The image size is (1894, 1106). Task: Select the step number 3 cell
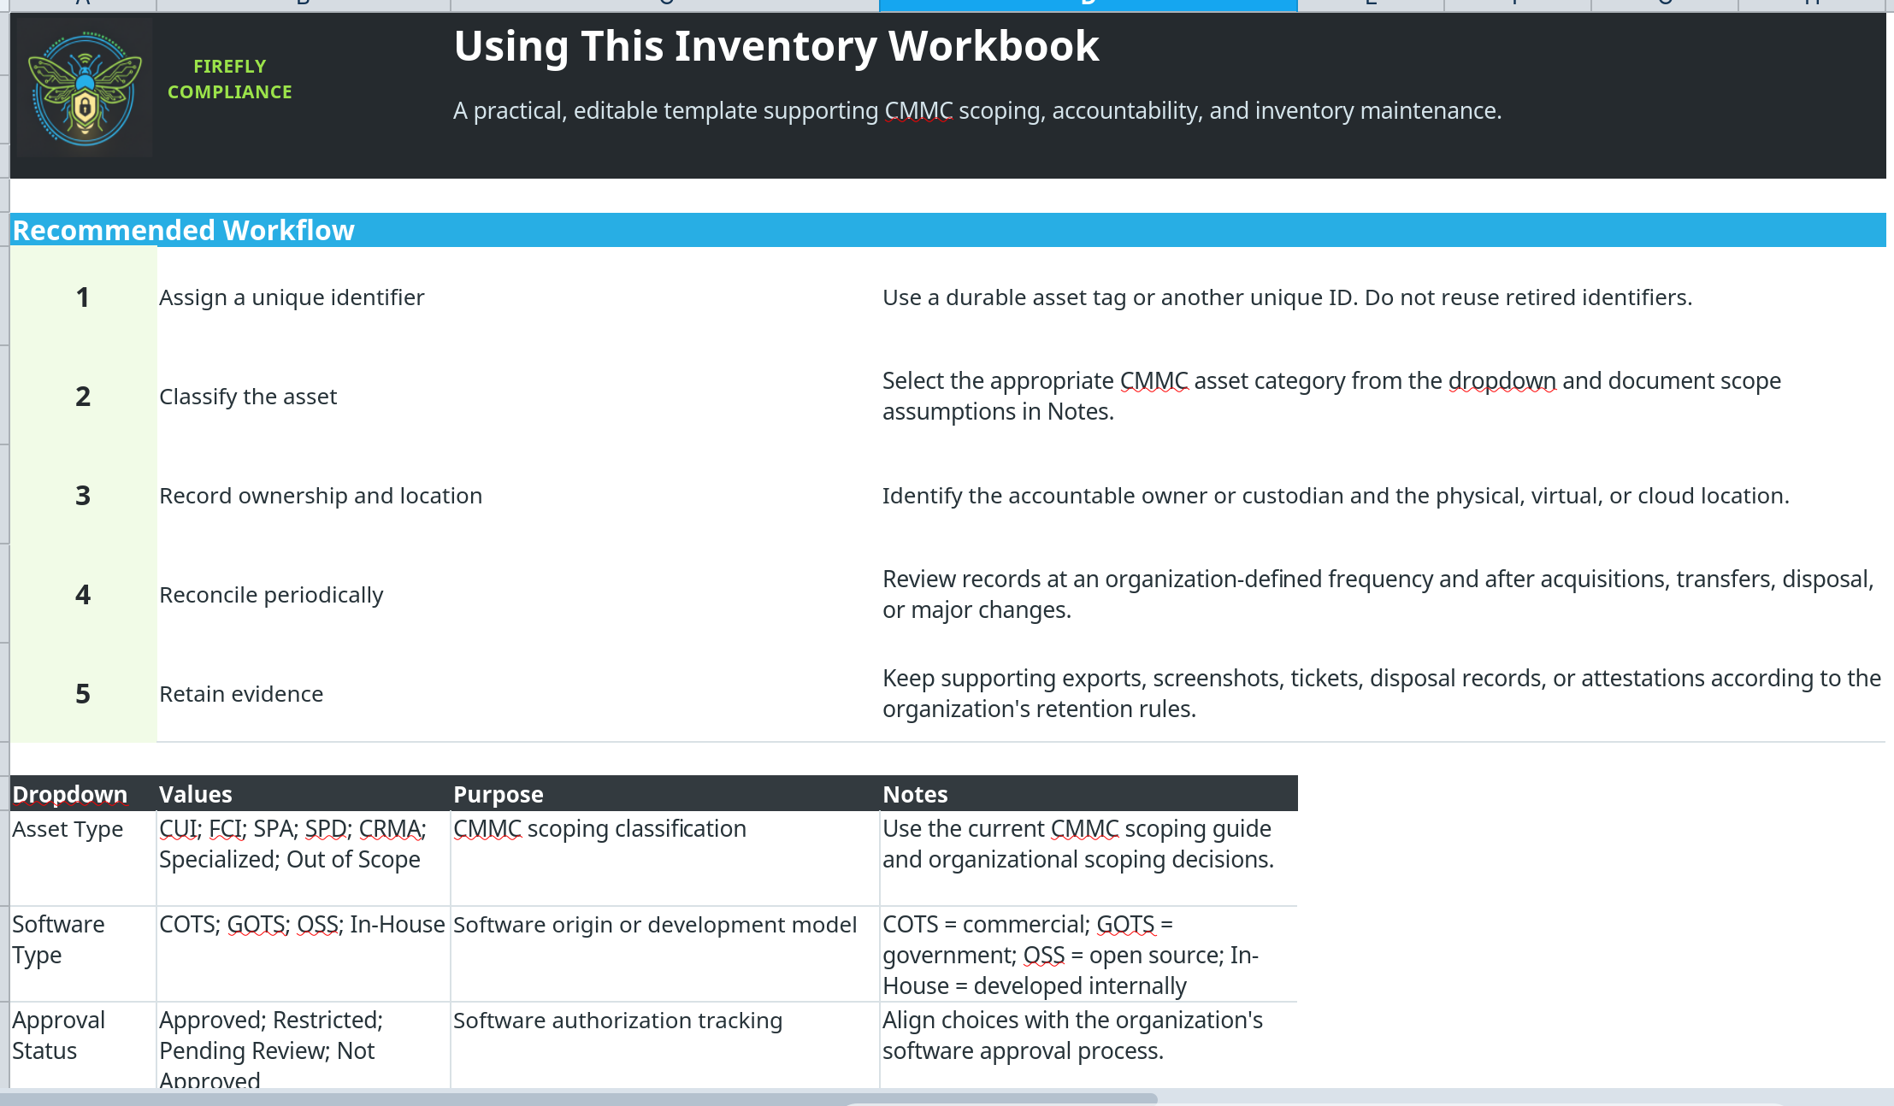83,496
